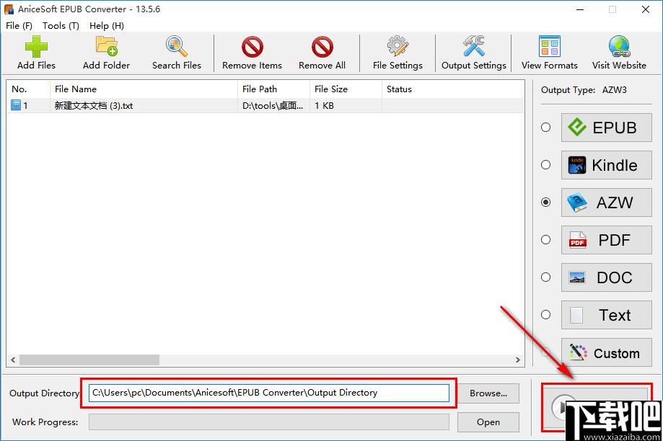
Task: Choose the Custom output format button
Action: tap(606, 352)
